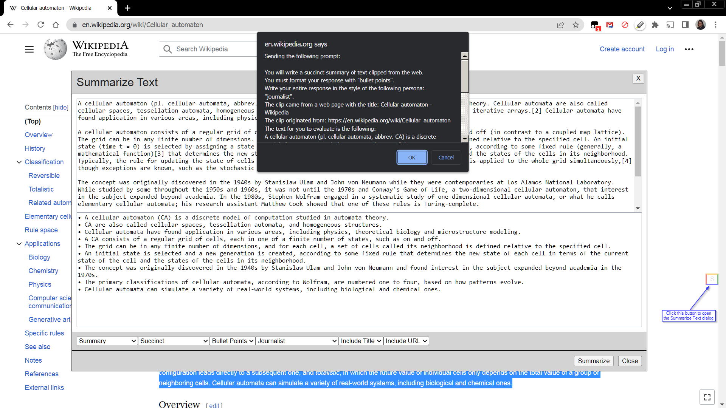Bookmark this page with the star icon
This screenshot has height=408, width=726.
click(576, 25)
